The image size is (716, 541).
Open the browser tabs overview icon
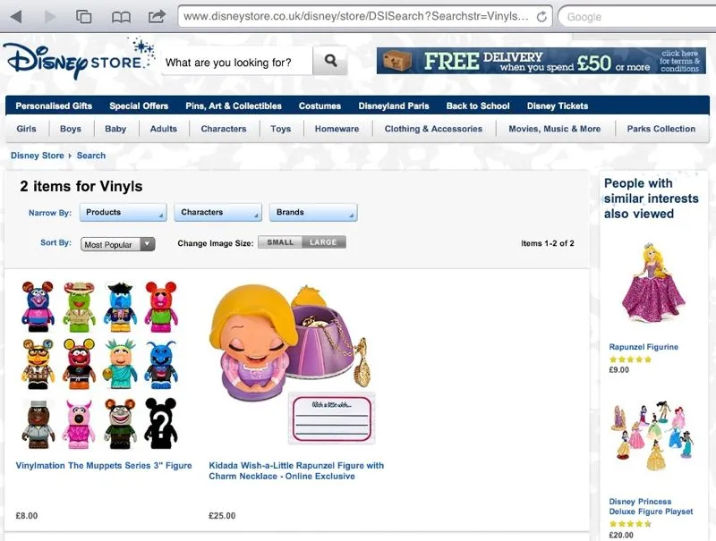tap(83, 17)
